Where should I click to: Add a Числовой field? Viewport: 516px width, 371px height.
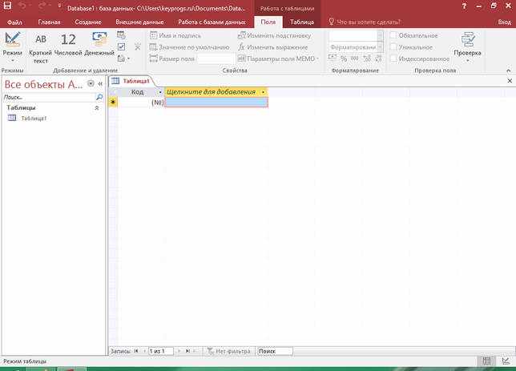coord(68,44)
